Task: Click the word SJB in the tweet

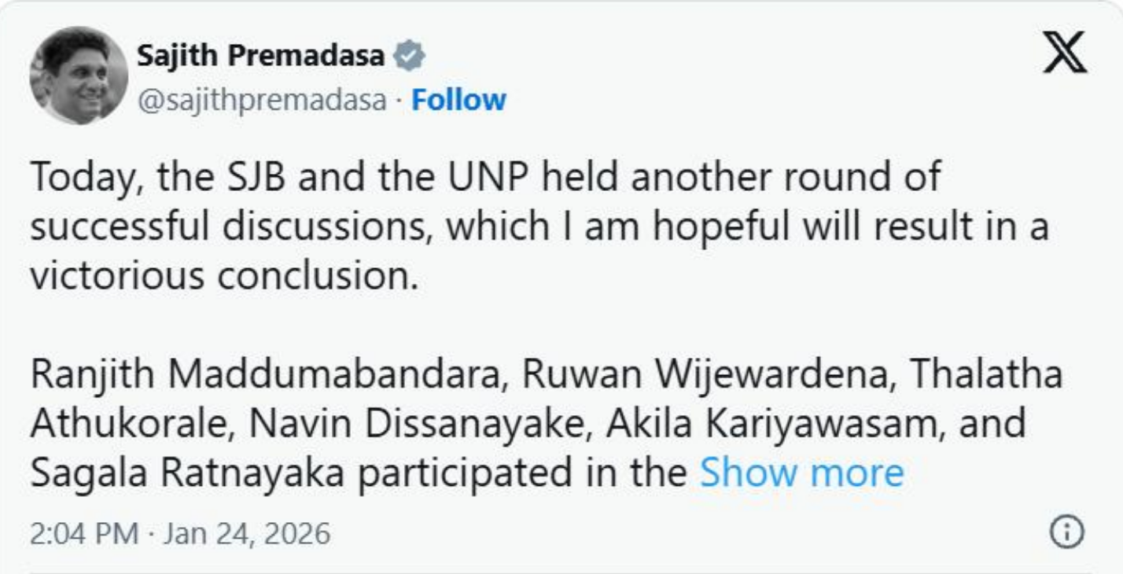Action: (250, 178)
